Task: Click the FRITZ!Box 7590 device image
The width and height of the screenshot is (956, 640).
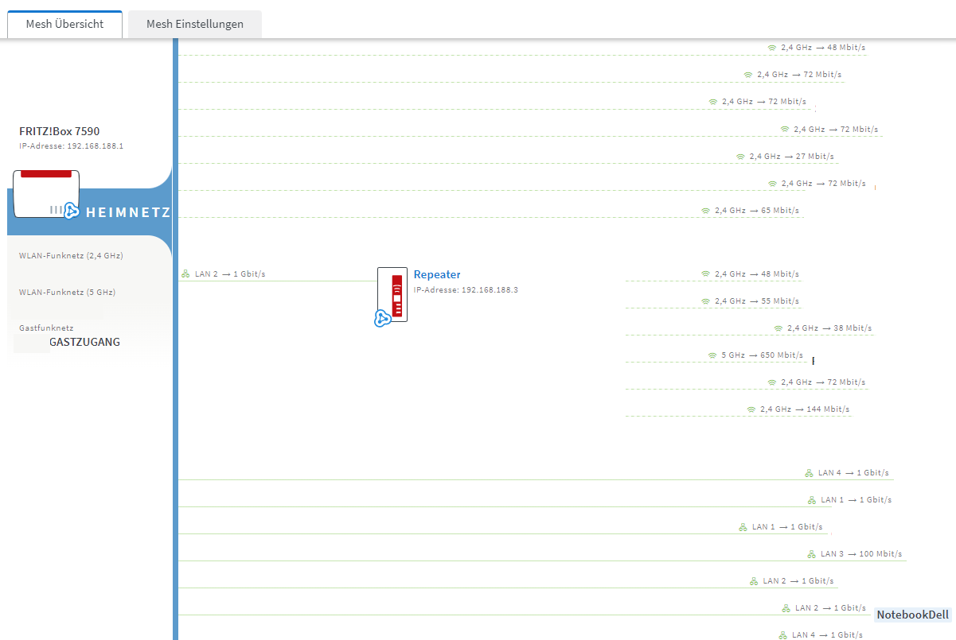Action: pyautogui.click(x=47, y=194)
